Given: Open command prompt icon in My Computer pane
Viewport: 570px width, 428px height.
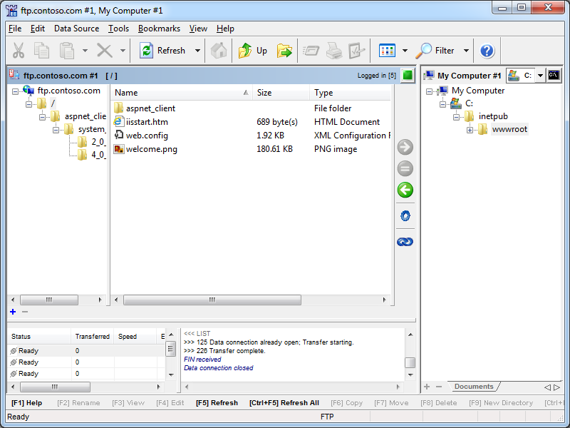Looking at the screenshot, I should pos(553,75).
